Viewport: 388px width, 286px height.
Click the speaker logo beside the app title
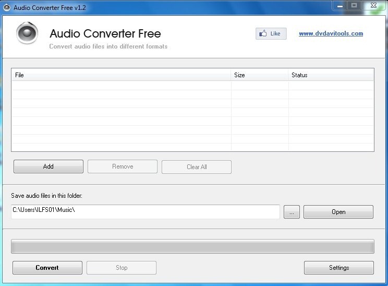pyautogui.click(x=27, y=34)
